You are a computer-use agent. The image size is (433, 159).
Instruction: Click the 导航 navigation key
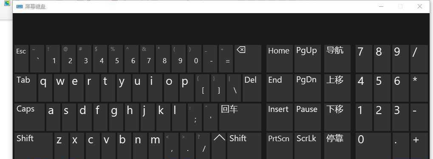[x=337, y=59]
